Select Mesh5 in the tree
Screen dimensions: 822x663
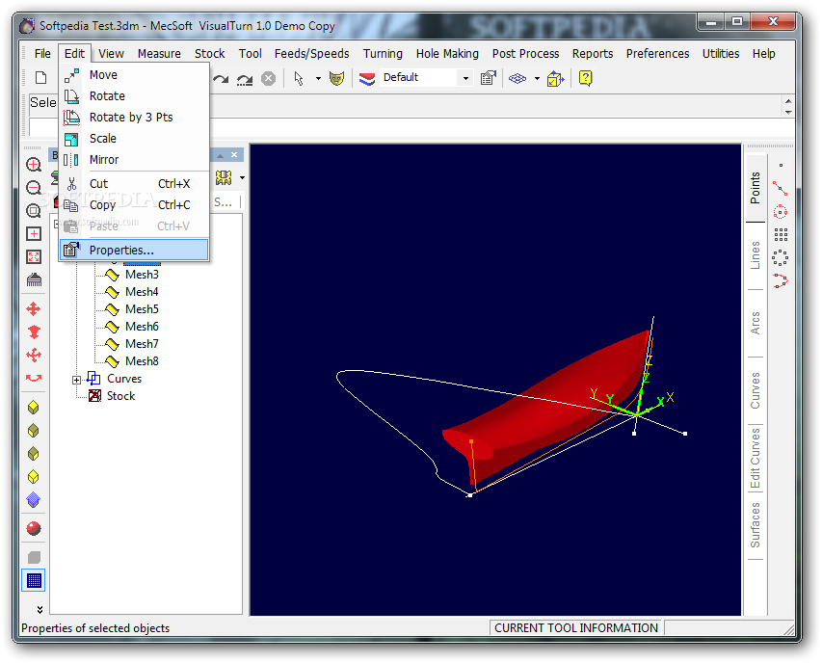(x=142, y=309)
